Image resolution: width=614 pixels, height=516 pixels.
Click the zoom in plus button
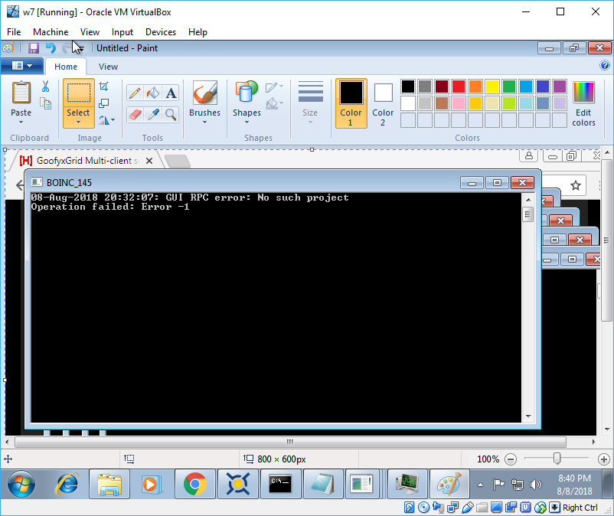click(604, 459)
